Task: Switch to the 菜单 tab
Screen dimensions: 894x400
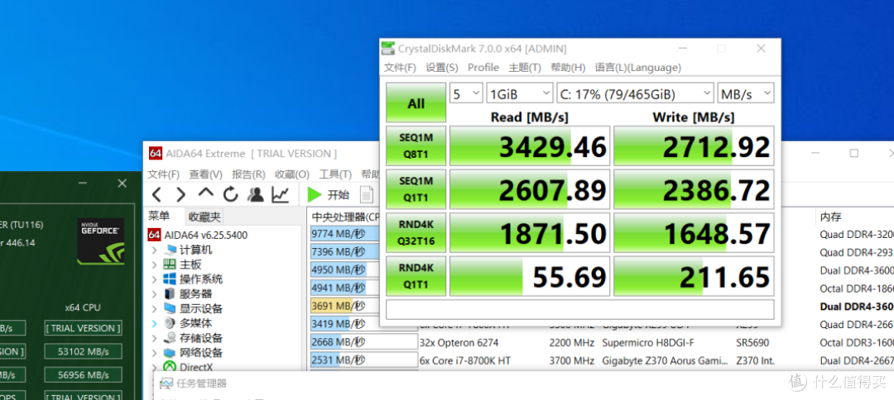Action: 159,217
